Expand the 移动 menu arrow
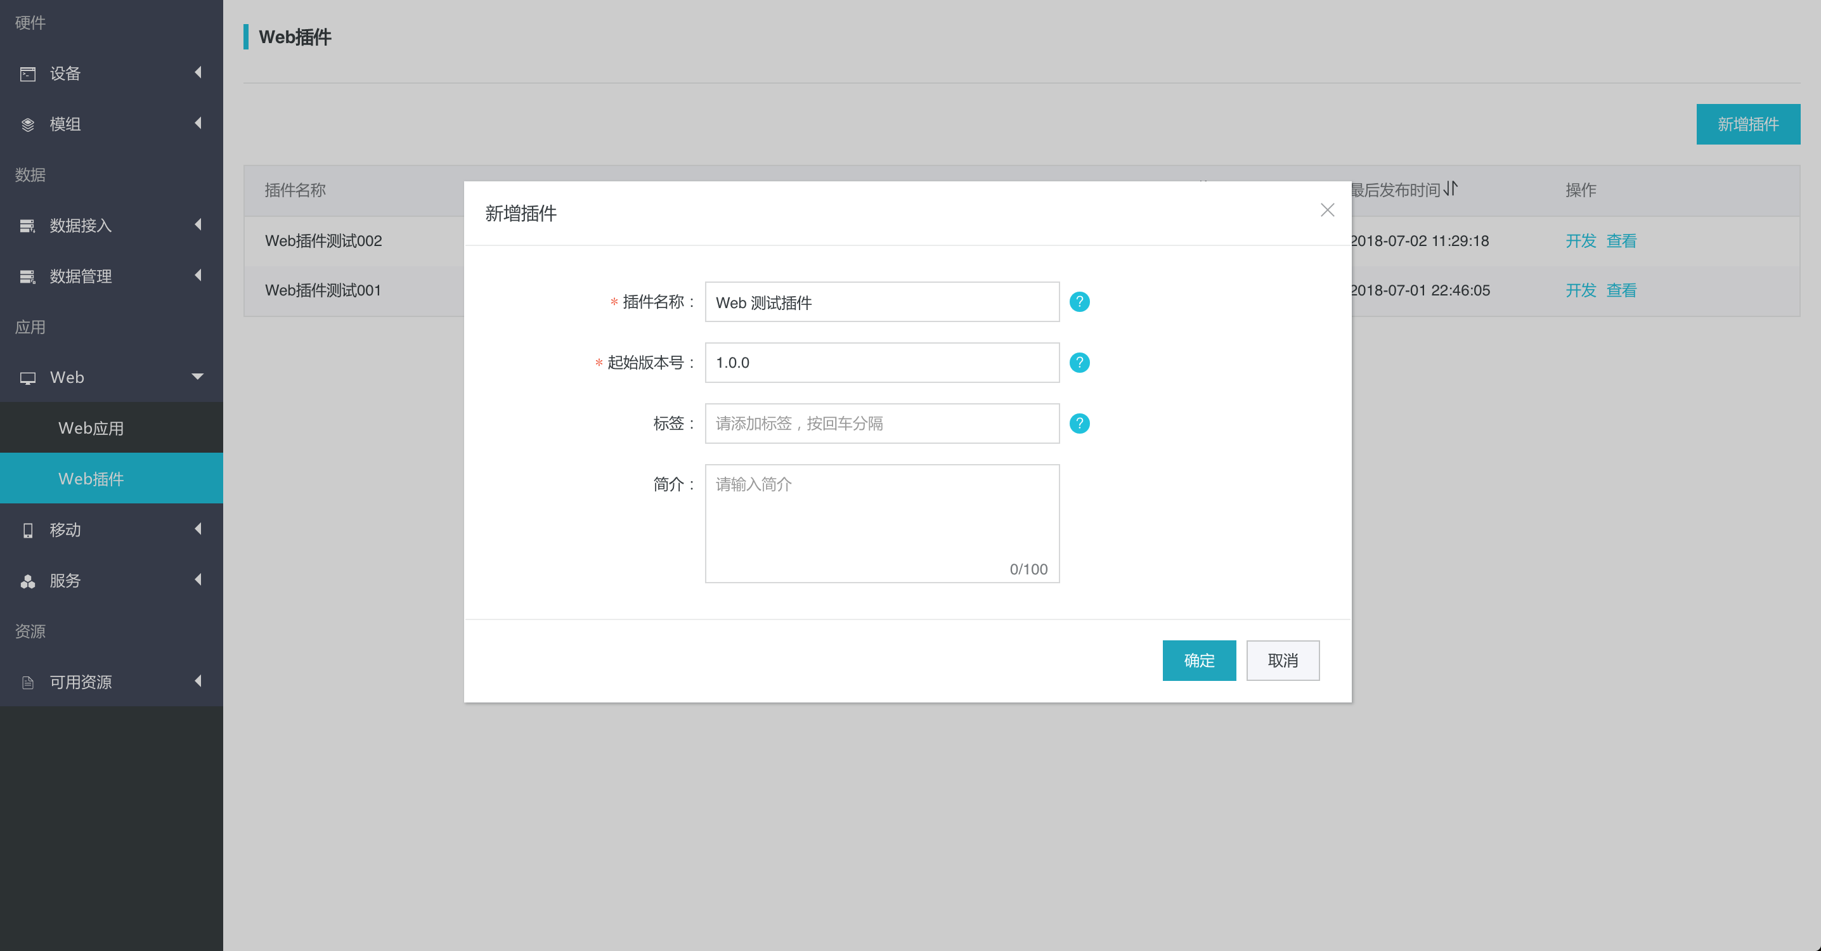The height and width of the screenshot is (951, 1821). point(198,529)
